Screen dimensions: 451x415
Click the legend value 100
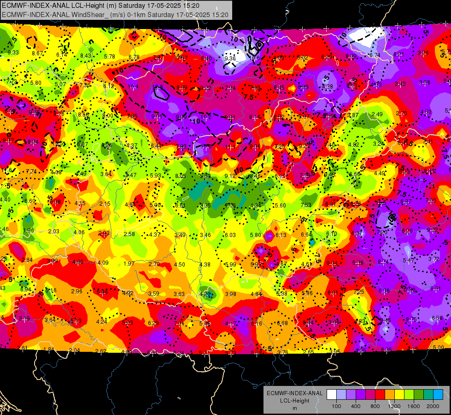336,406
